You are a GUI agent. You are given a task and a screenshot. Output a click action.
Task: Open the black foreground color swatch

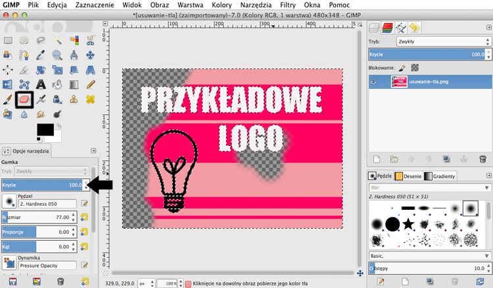[x=45, y=130]
